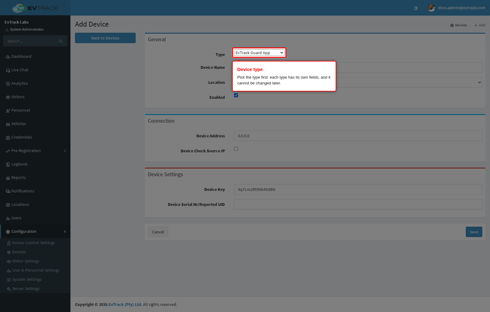Collapse the Configuration menu chevron

coord(65,232)
